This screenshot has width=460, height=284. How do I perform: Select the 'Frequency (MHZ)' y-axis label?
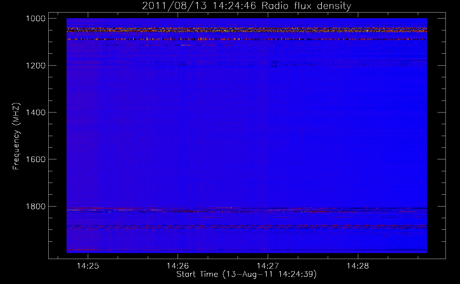pos(16,136)
